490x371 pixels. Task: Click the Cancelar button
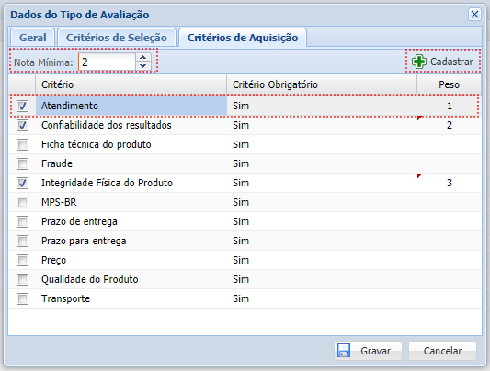point(442,351)
